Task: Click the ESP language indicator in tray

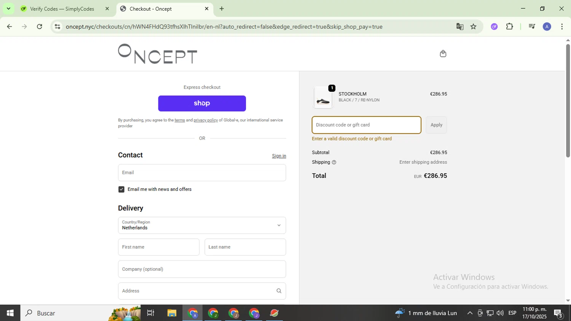Action: click(512, 313)
